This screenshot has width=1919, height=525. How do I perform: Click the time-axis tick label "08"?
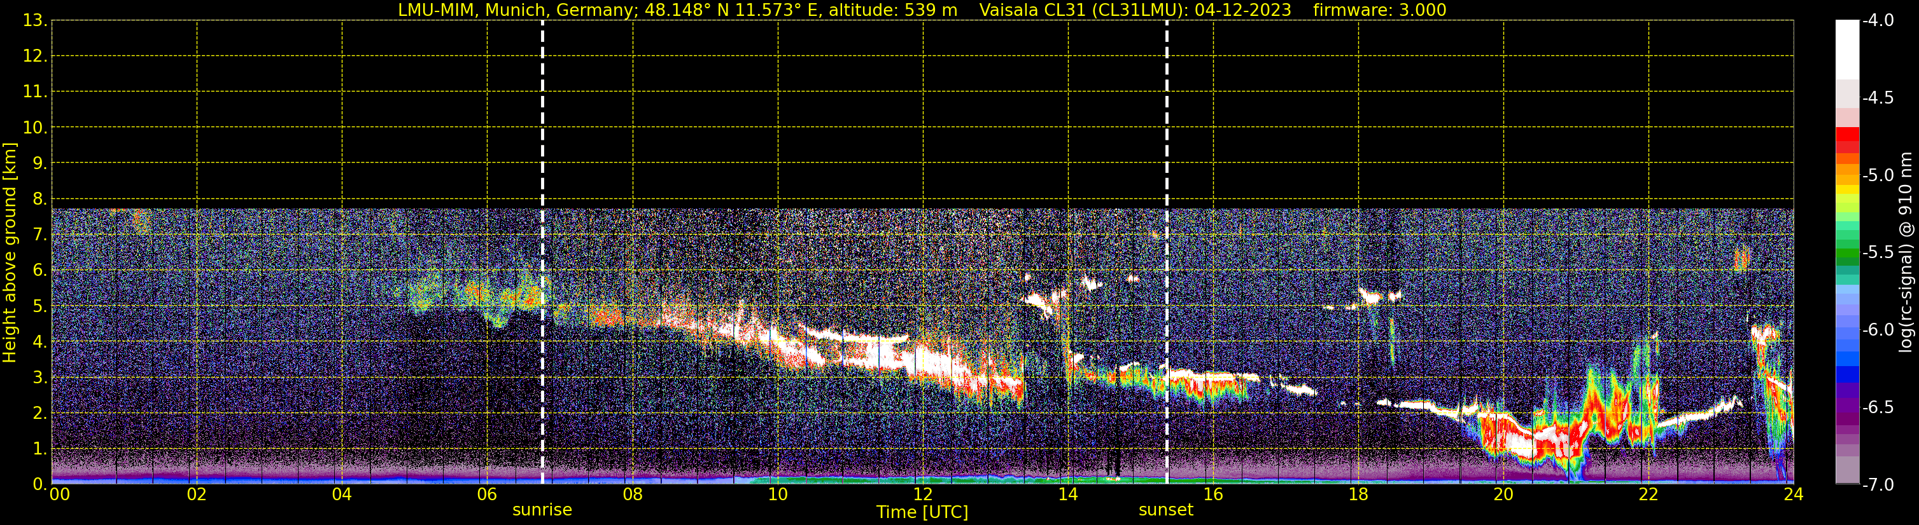point(633,494)
